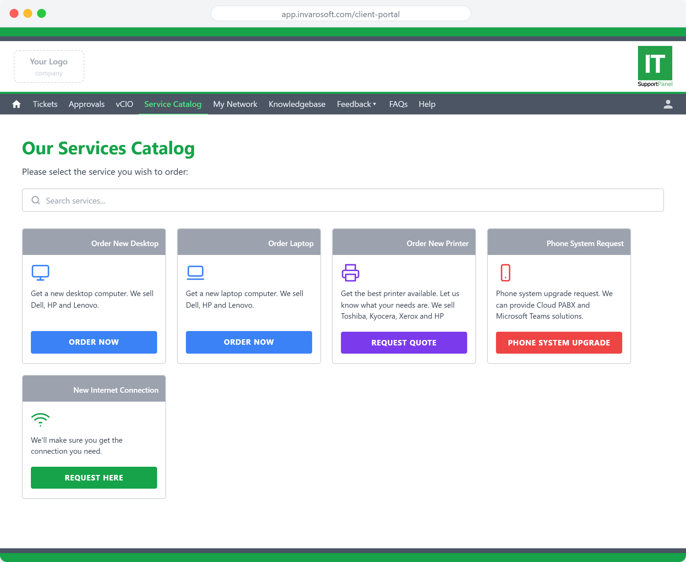
Task: Click Order Now for the laptop
Action: point(249,342)
